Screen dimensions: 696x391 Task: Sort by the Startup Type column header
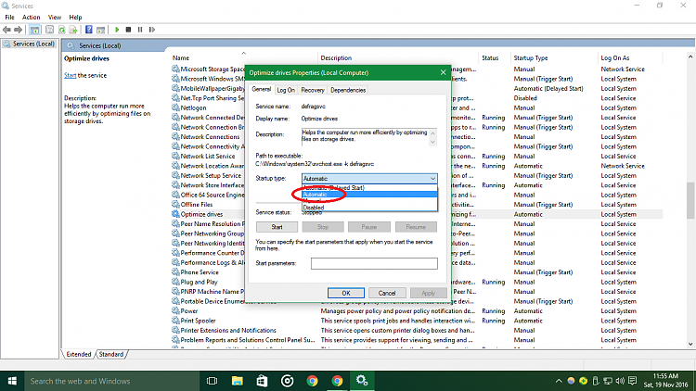coord(531,58)
